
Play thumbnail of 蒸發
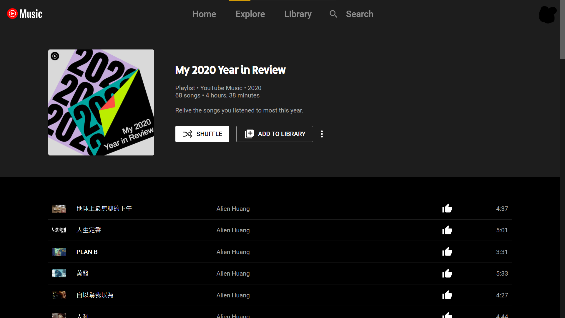click(x=59, y=273)
